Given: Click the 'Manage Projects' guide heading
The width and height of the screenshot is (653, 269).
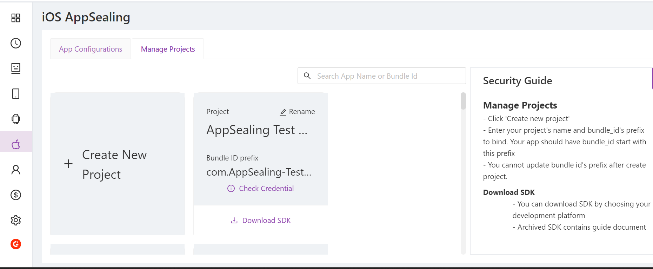Looking at the screenshot, I should coord(520,105).
